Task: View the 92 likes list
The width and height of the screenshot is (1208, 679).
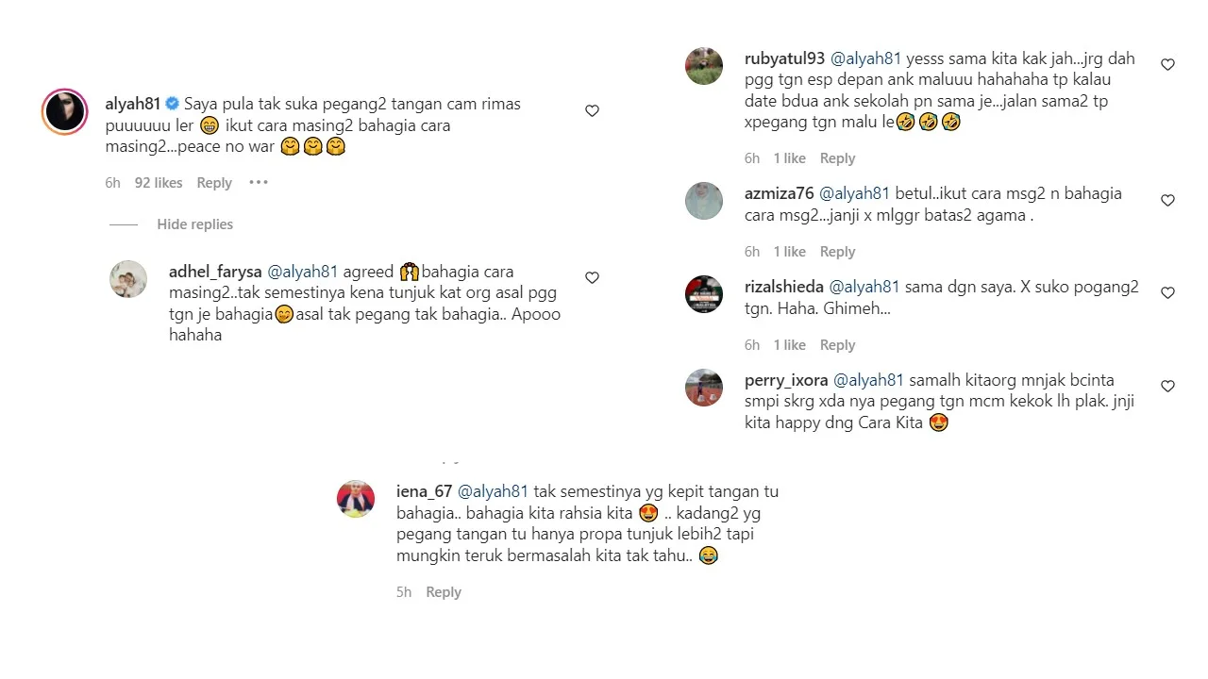Action: [159, 183]
